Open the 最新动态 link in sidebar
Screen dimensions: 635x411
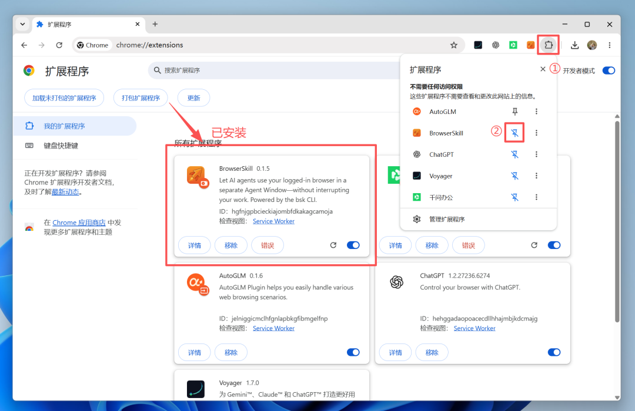pyautogui.click(x=65, y=192)
